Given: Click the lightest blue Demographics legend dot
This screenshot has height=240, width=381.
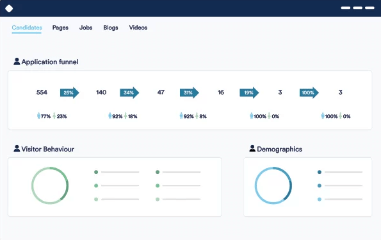Looking at the screenshot, I should tap(320, 200).
